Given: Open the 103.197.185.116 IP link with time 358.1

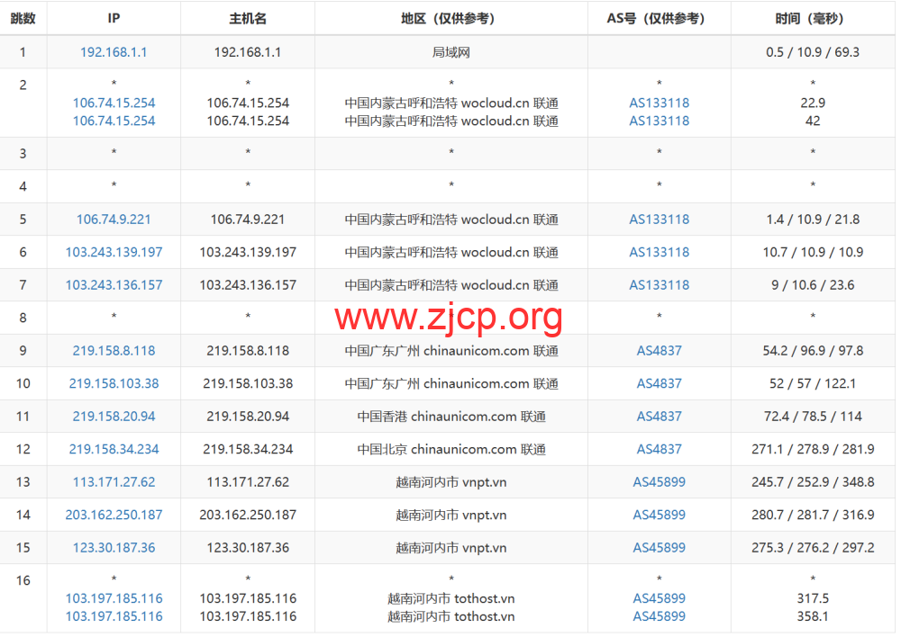Looking at the screenshot, I should coord(114,615).
